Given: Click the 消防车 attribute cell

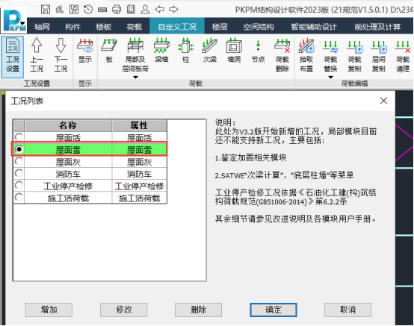Looking at the screenshot, I should coord(140,174).
